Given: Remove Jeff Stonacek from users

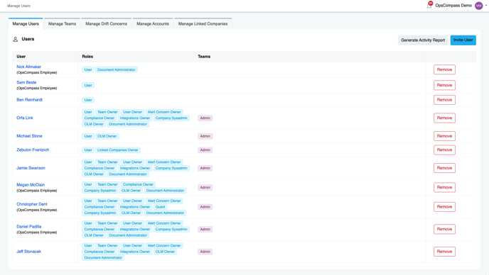Looking at the screenshot, I should click(444, 252).
